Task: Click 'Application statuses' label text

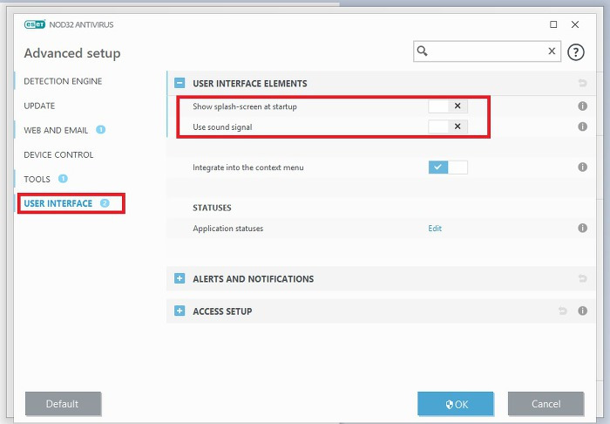Action: (x=228, y=229)
